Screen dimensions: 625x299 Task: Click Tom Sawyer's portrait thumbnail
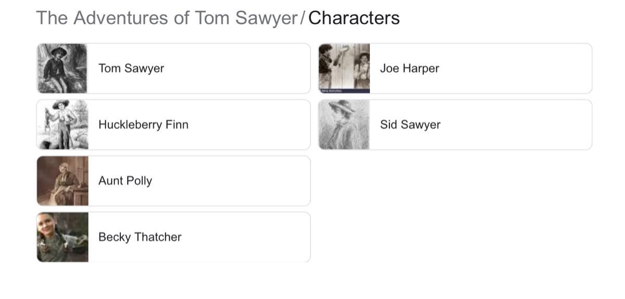(x=62, y=68)
